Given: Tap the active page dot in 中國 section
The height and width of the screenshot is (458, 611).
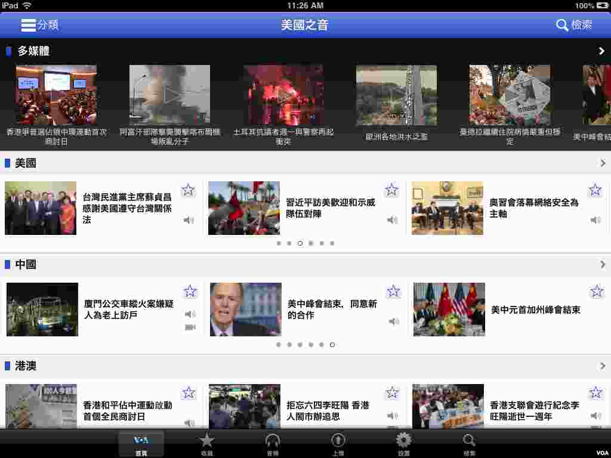Looking at the screenshot, I should [332, 344].
